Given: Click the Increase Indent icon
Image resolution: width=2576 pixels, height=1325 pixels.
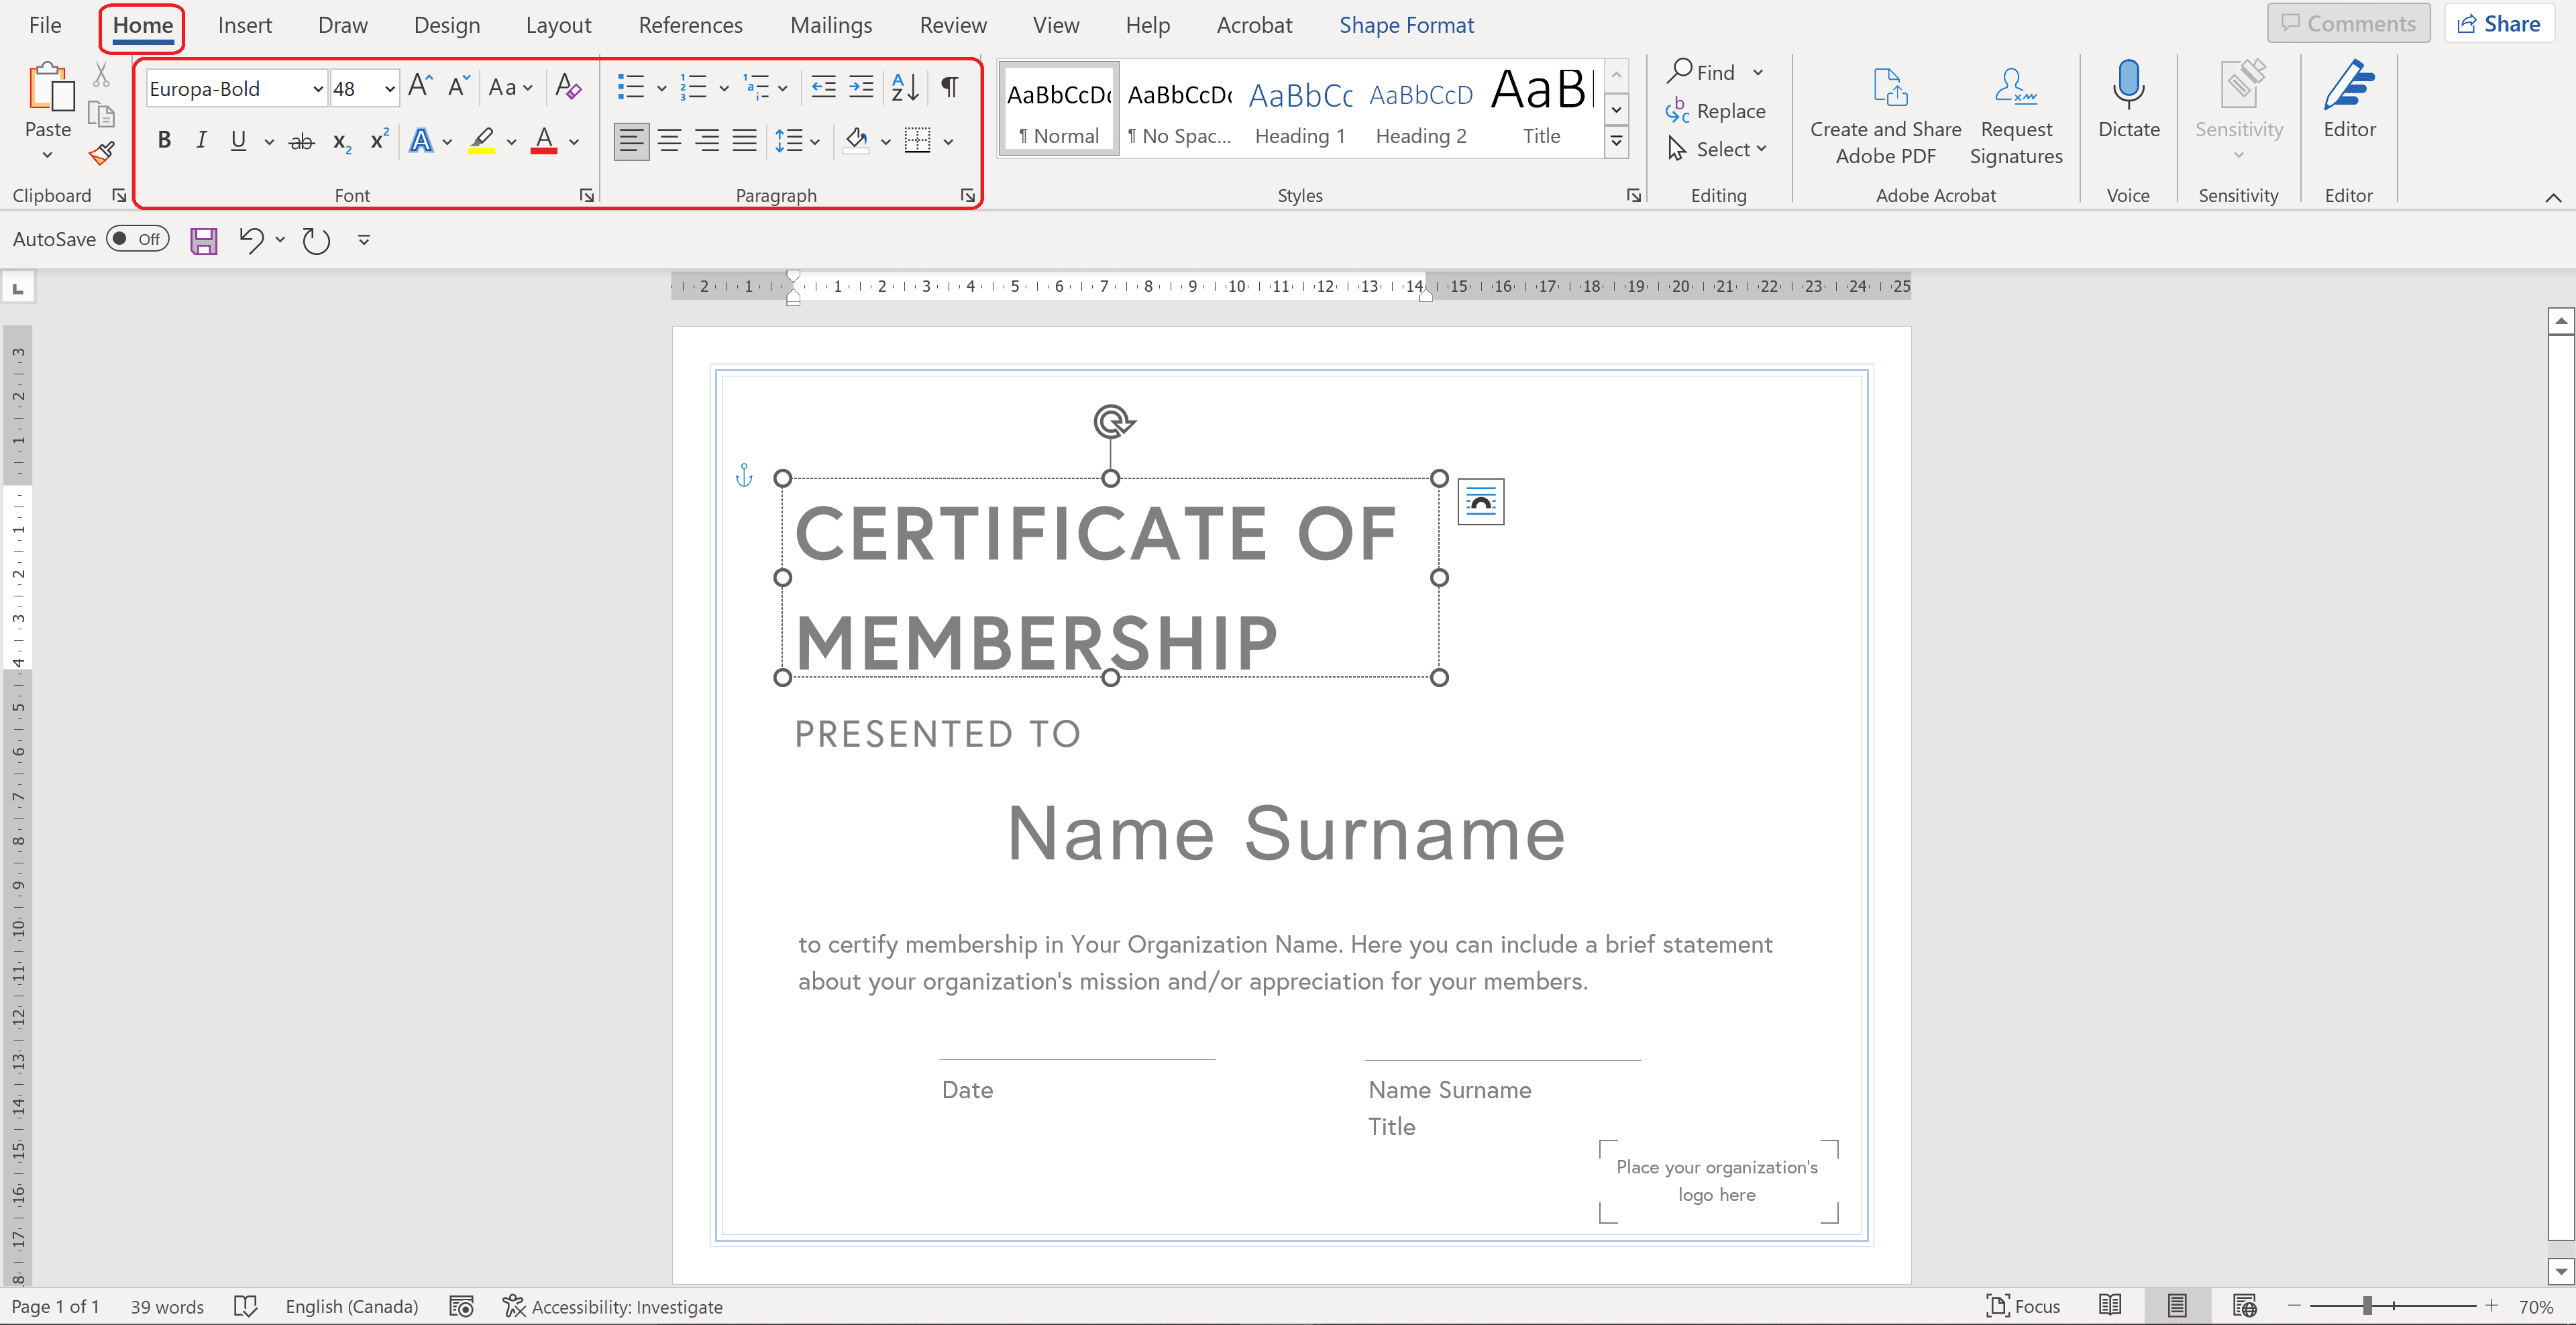Looking at the screenshot, I should [861, 87].
